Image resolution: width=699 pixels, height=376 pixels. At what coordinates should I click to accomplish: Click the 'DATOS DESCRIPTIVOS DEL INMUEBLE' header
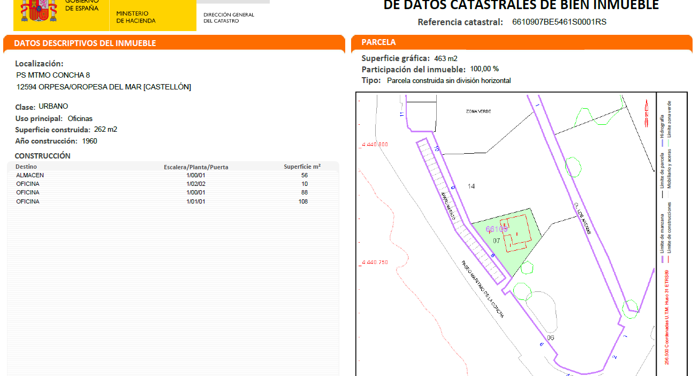[85, 43]
